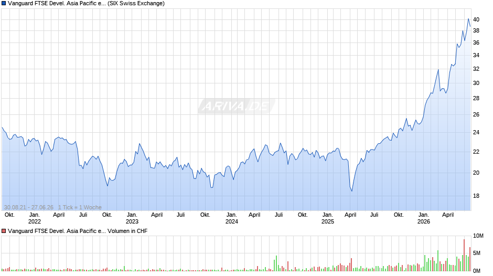This screenshot has height=276, width=493.
Task: Click the April 2025 price low near 18
Action: pos(352,191)
